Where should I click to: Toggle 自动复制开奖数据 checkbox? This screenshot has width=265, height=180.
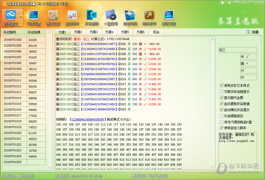pyautogui.click(x=221, y=104)
